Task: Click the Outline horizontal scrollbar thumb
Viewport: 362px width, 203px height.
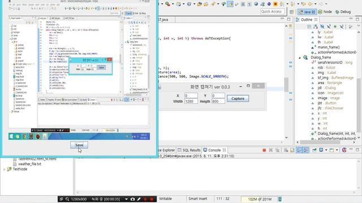Action: (x=321, y=142)
